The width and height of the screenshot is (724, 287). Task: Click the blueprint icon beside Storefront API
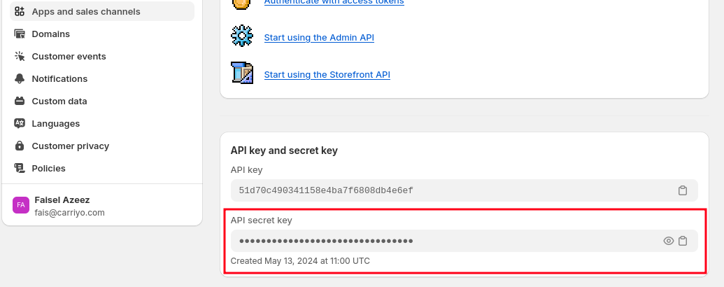coord(242,73)
